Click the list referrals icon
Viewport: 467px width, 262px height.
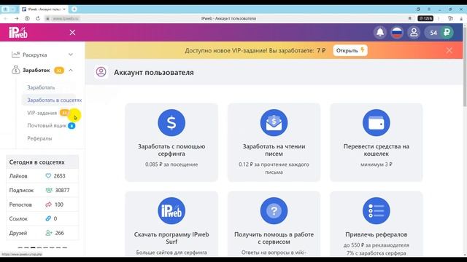pos(377,210)
